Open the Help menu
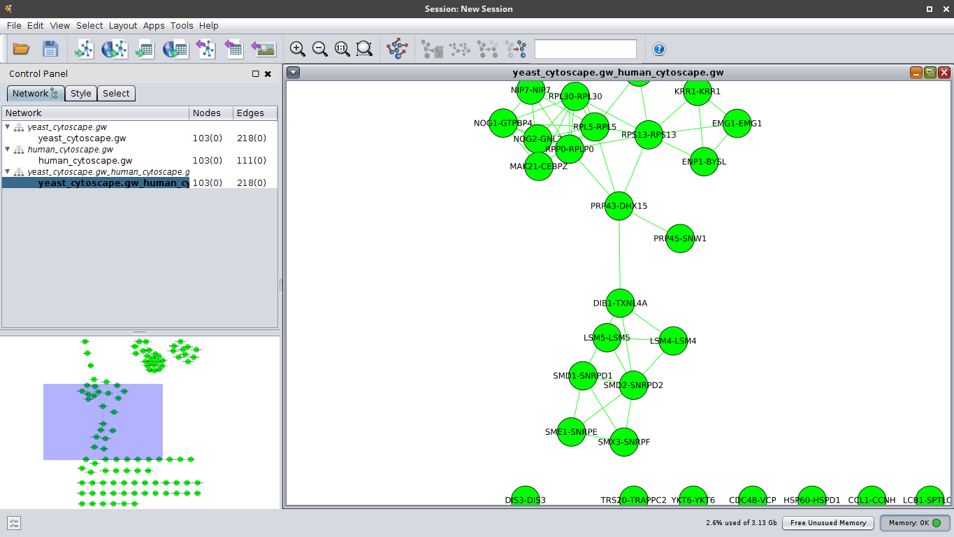 (208, 25)
